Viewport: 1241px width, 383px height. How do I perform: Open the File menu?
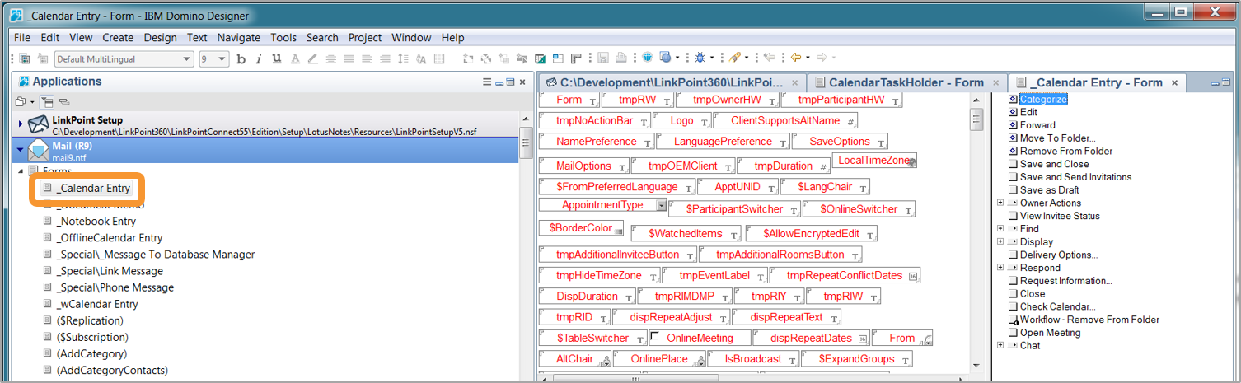pos(22,37)
